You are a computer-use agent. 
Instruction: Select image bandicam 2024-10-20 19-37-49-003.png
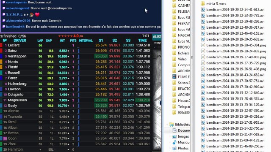tap(234, 57)
